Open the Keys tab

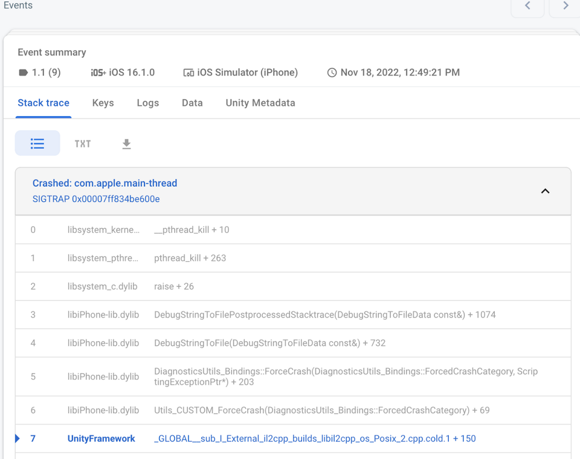[103, 103]
